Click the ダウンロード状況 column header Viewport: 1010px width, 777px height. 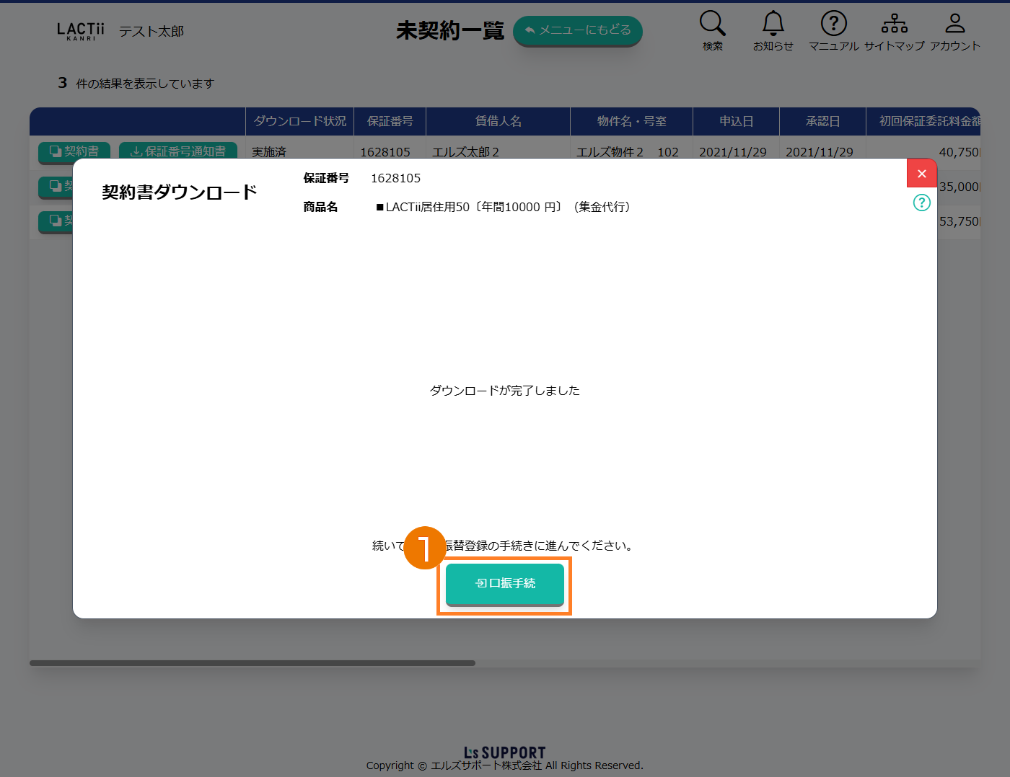click(x=299, y=121)
